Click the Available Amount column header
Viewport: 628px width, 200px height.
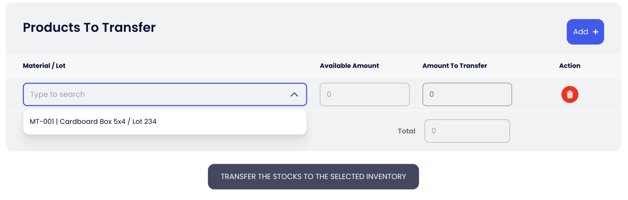tap(349, 66)
